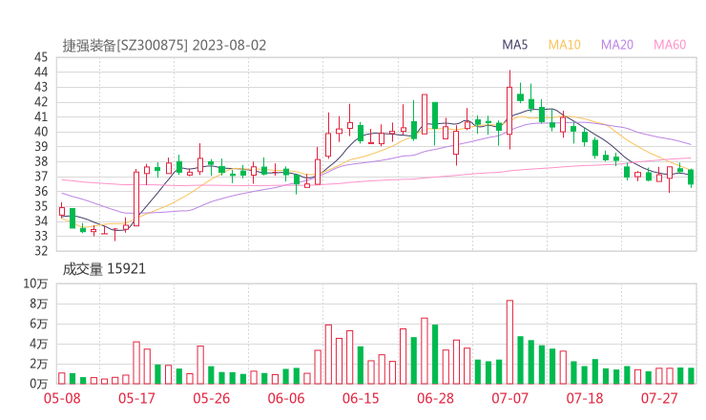Click the 05-26 date marker
Screen dimensions: 706x420
[x=211, y=398]
